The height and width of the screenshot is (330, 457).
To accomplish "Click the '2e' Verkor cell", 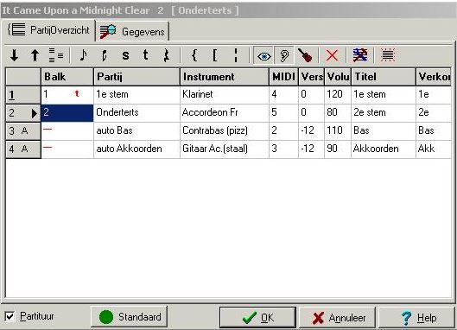I will [434, 113].
